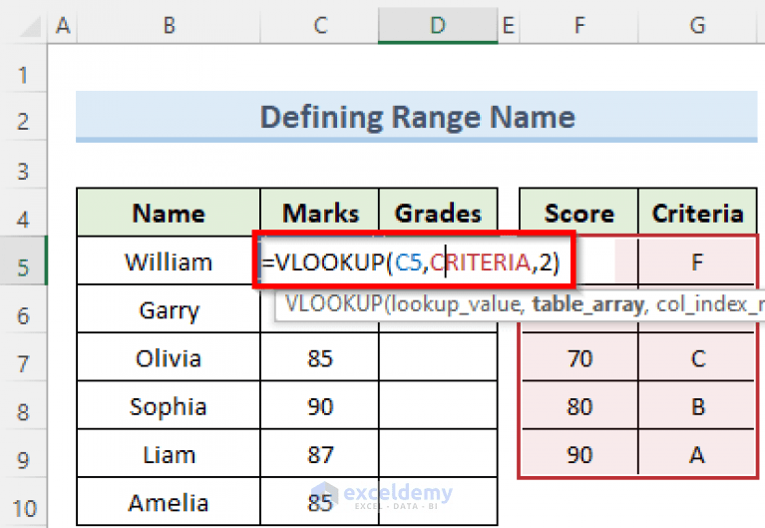Click the cell containing 'Sophia'
The width and height of the screenshot is (765, 528).
pos(169,406)
